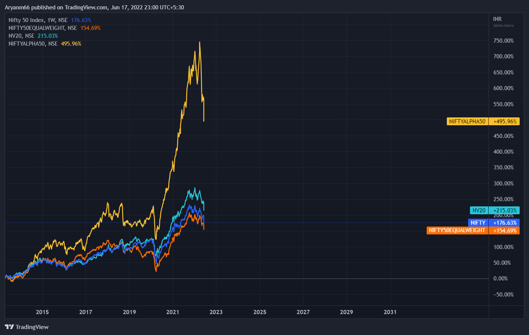This screenshot has width=529, height=335.
Task: Click the 100.00% axis tick label
Action: click(504, 247)
